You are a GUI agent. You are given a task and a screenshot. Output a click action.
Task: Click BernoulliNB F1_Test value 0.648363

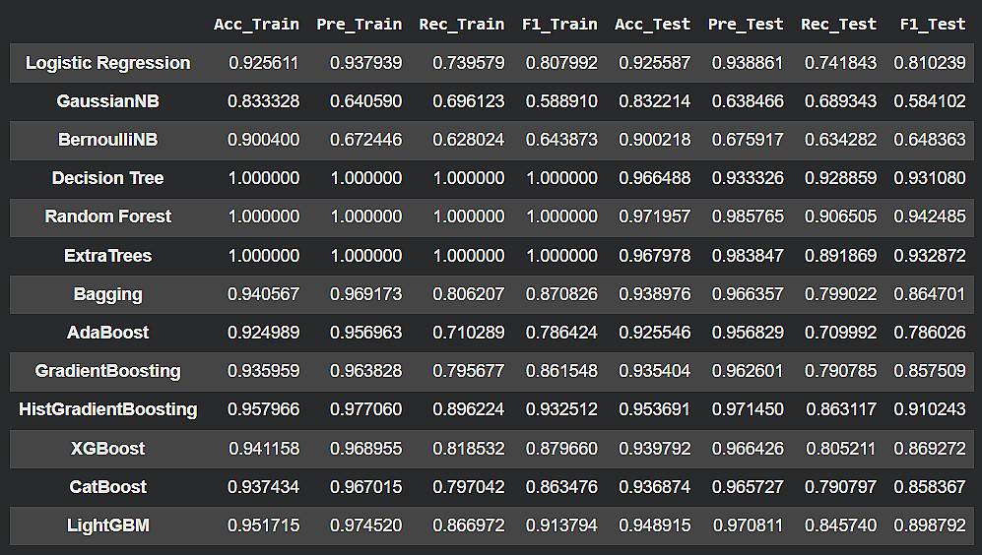[930, 140]
